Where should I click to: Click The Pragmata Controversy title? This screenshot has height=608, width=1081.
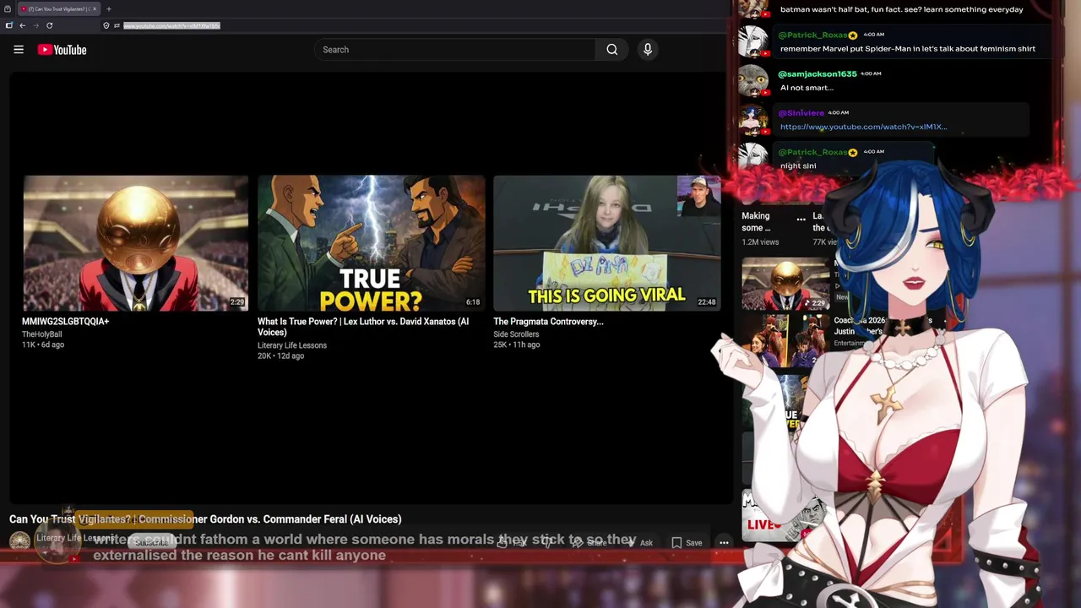(548, 322)
